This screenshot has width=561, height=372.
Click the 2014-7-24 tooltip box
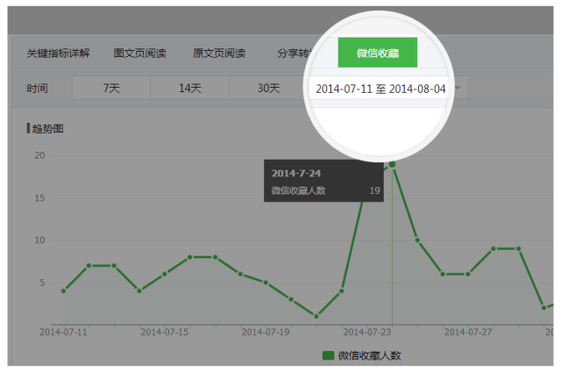point(323,181)
